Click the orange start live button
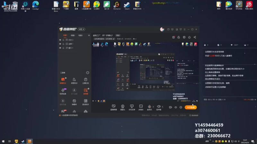The width and height of the screenshot is (257, 144). pos(191,107)
